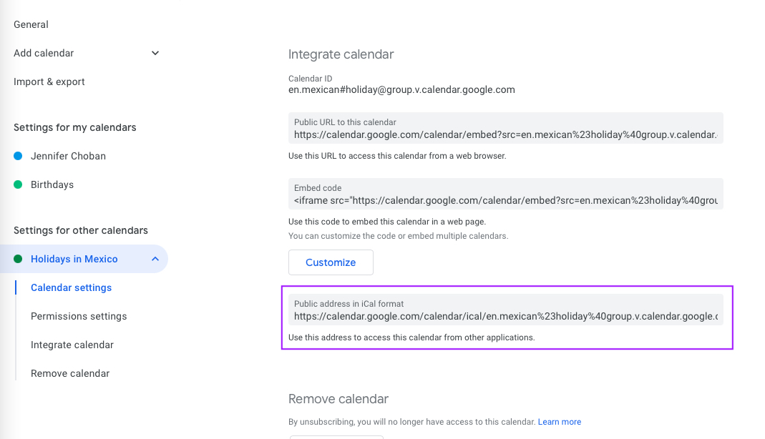Click the Public address in iCal format field
Viewport: 765px width, 439px height.
[505, 316]
